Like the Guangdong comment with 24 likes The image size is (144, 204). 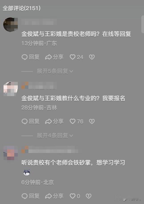click(x=76, y=57)
